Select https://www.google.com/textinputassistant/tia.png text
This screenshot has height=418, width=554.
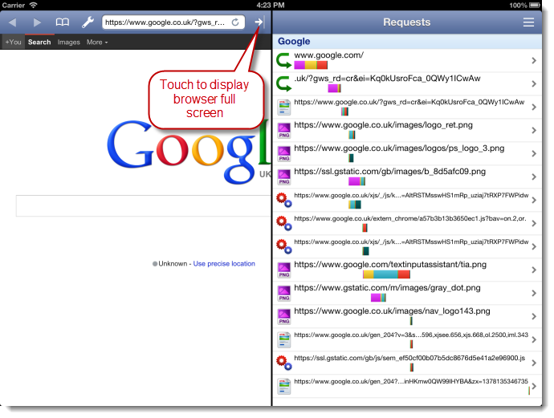click(x=390, y=265)
